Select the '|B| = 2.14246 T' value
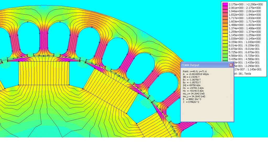The width and height of the screenshot is (268, 159). [191, 77]
